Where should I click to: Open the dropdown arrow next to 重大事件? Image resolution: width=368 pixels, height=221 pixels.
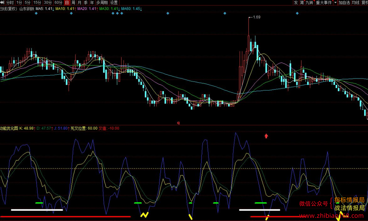pos(335,3)
